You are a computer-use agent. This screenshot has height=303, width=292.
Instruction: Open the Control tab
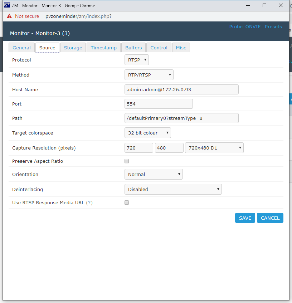coord(159,48)
